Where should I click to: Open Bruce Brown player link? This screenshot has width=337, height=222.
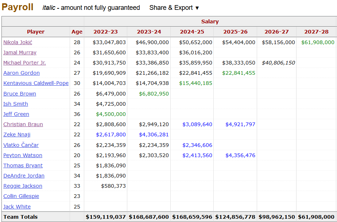pos(20,94)
